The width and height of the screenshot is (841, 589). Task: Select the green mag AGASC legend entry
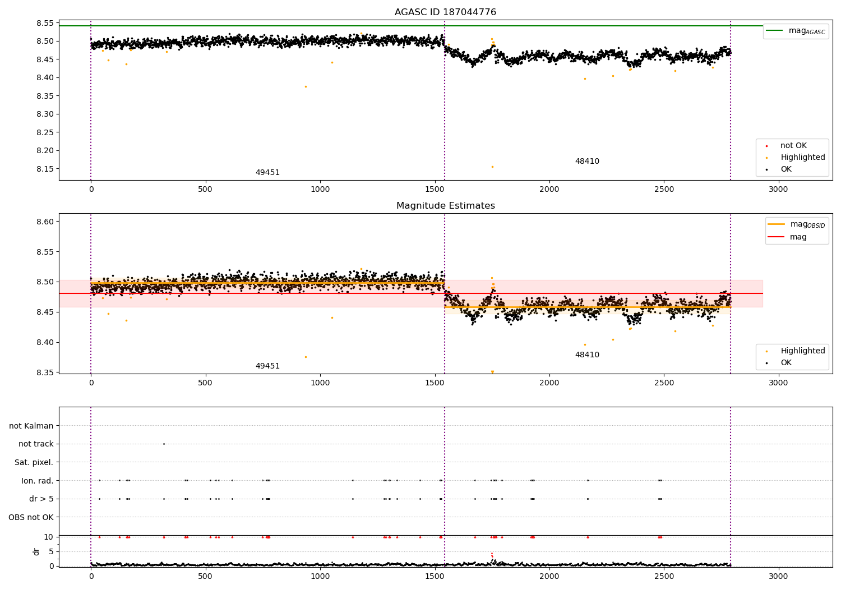[796, 31]
